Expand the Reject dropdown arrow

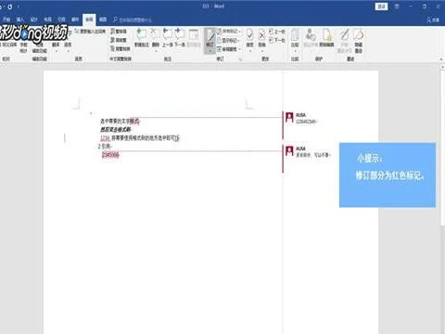[x=261, y=51]
